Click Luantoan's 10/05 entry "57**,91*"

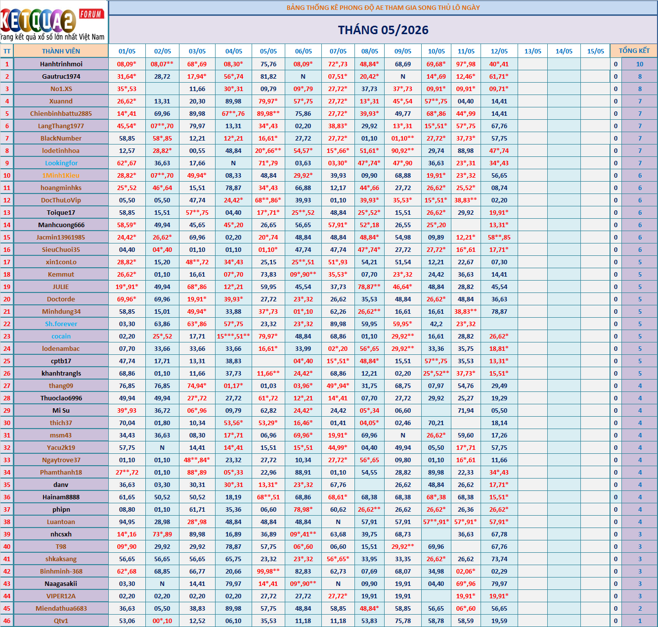(436, 522)
